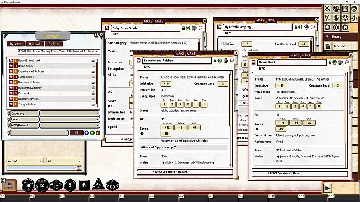Click Fortitude +12 save in Experienced Robber
The image size is (360, 202).
(x=167, y=127)
